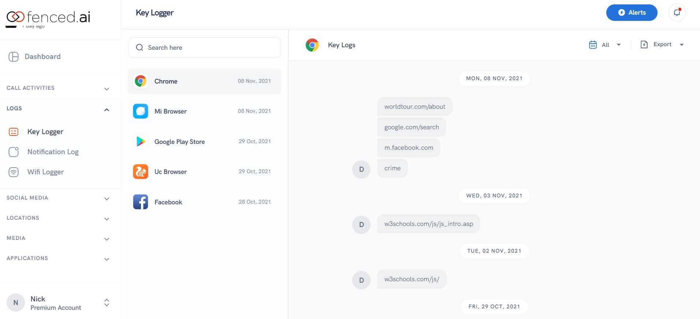
Task: Select Uc Browser row
Action: click(x=204, y=172)
